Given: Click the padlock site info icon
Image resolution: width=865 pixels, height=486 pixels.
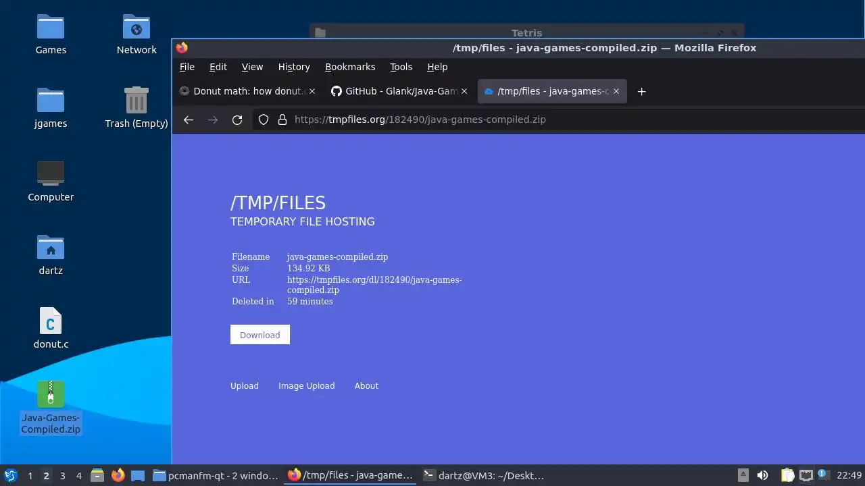Looking at the screenshot, I should click(282, 119).
